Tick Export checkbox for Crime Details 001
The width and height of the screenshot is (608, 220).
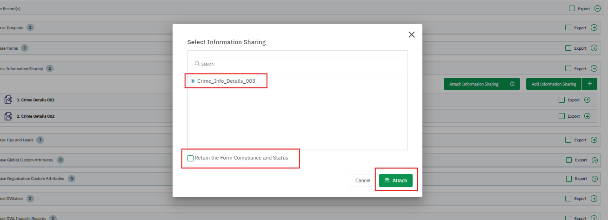click(x=561, y=100)
